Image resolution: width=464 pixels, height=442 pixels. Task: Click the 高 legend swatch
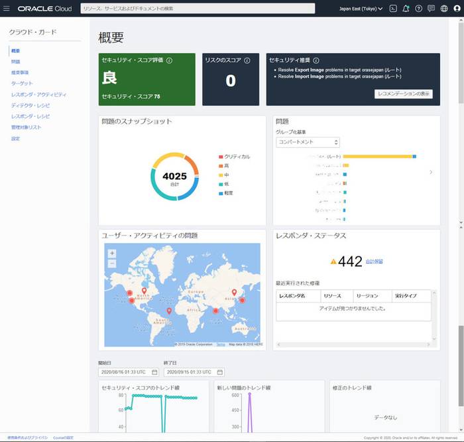click(221, 166)
